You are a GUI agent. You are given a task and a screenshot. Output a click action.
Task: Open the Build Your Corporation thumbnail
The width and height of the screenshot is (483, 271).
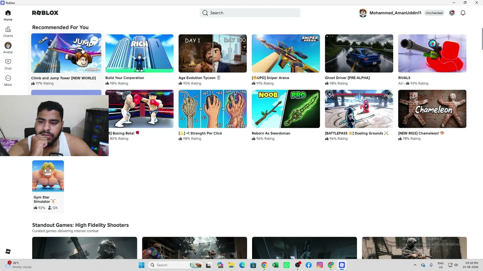[x=139, y=53]
